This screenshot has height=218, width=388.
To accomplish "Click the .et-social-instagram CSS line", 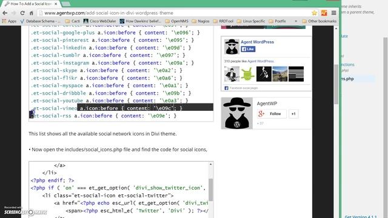I will click(x=112, y=63).
